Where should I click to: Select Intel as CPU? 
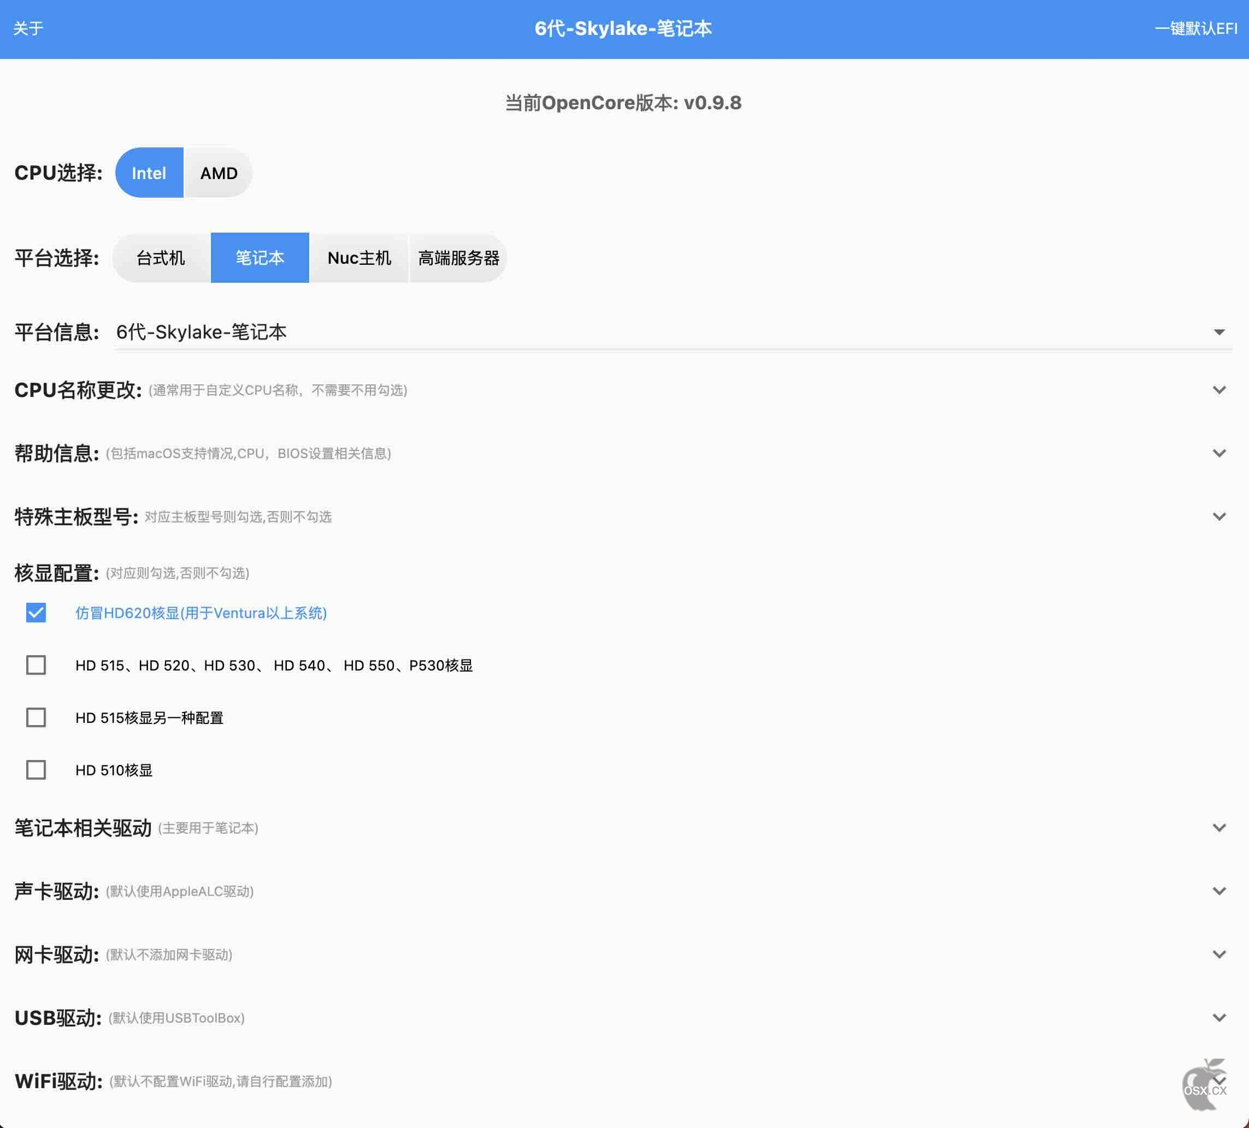(x=149, y=173)
